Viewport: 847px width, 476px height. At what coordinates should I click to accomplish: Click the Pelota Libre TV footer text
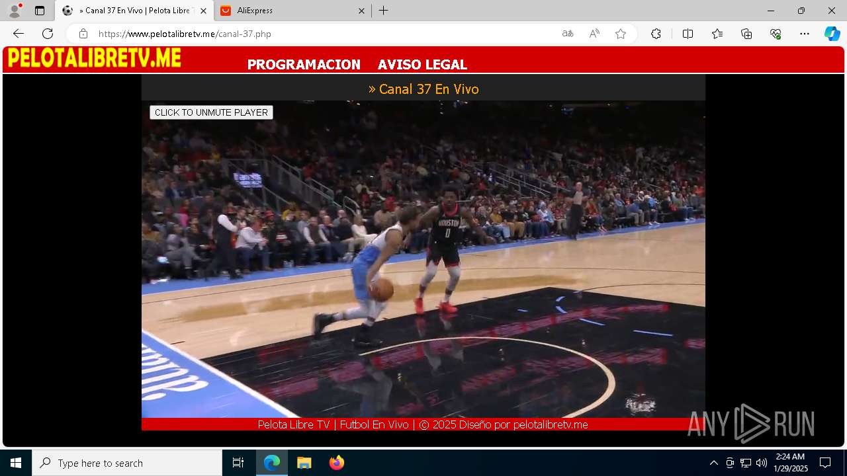(x=423, y=424)
